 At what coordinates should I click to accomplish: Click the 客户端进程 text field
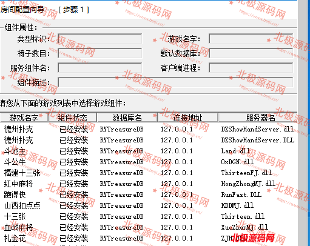pyautogui.click(x=251, y=68)
